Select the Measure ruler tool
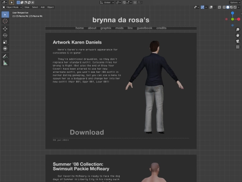This screenshot has width=242, height=182. click(x=5, y=63)
